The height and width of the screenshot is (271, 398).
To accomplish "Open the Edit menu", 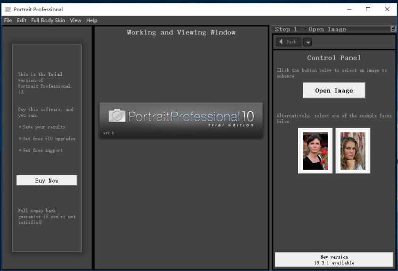I will tap(22, 20).
